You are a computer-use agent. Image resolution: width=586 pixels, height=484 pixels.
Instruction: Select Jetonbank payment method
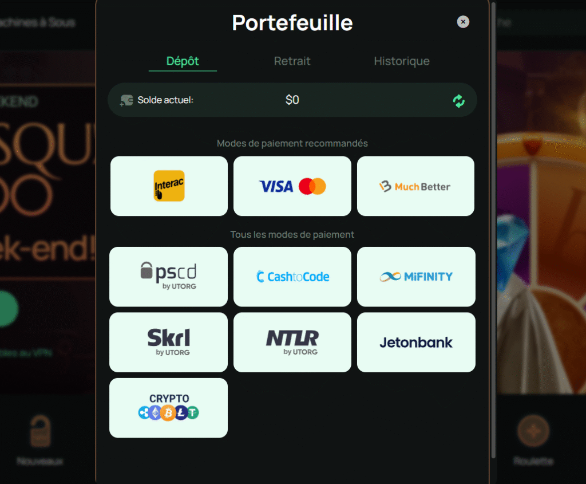(x=416, y=343)
